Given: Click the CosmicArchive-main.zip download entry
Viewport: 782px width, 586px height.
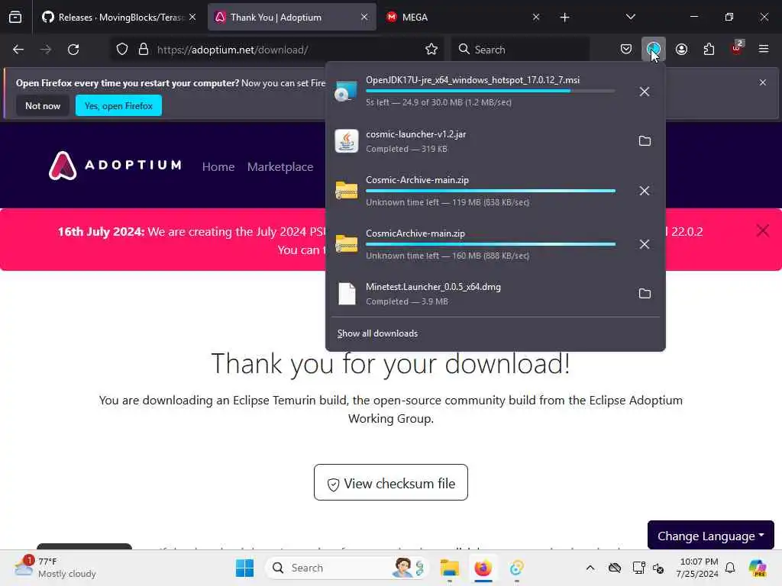Looking at the screenshot, I should click(x=479, y=244).
